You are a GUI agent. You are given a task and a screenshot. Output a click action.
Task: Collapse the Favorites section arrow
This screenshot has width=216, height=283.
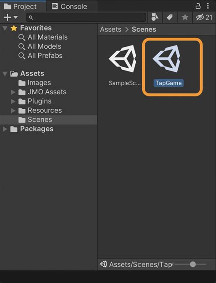5,28
